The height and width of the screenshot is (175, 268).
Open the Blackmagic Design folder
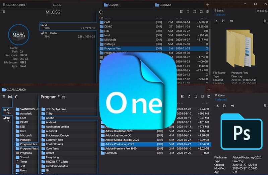tap(69, 136)
